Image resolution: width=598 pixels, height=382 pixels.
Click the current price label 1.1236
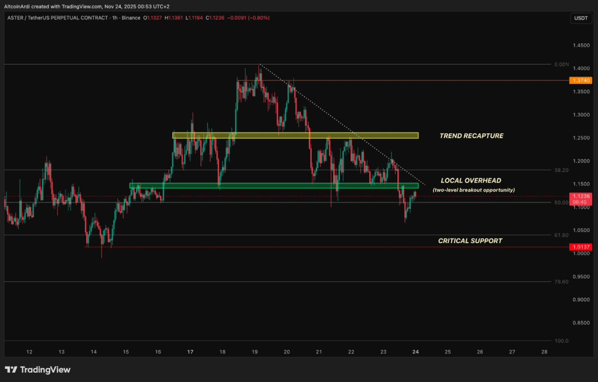coord(581,196)
